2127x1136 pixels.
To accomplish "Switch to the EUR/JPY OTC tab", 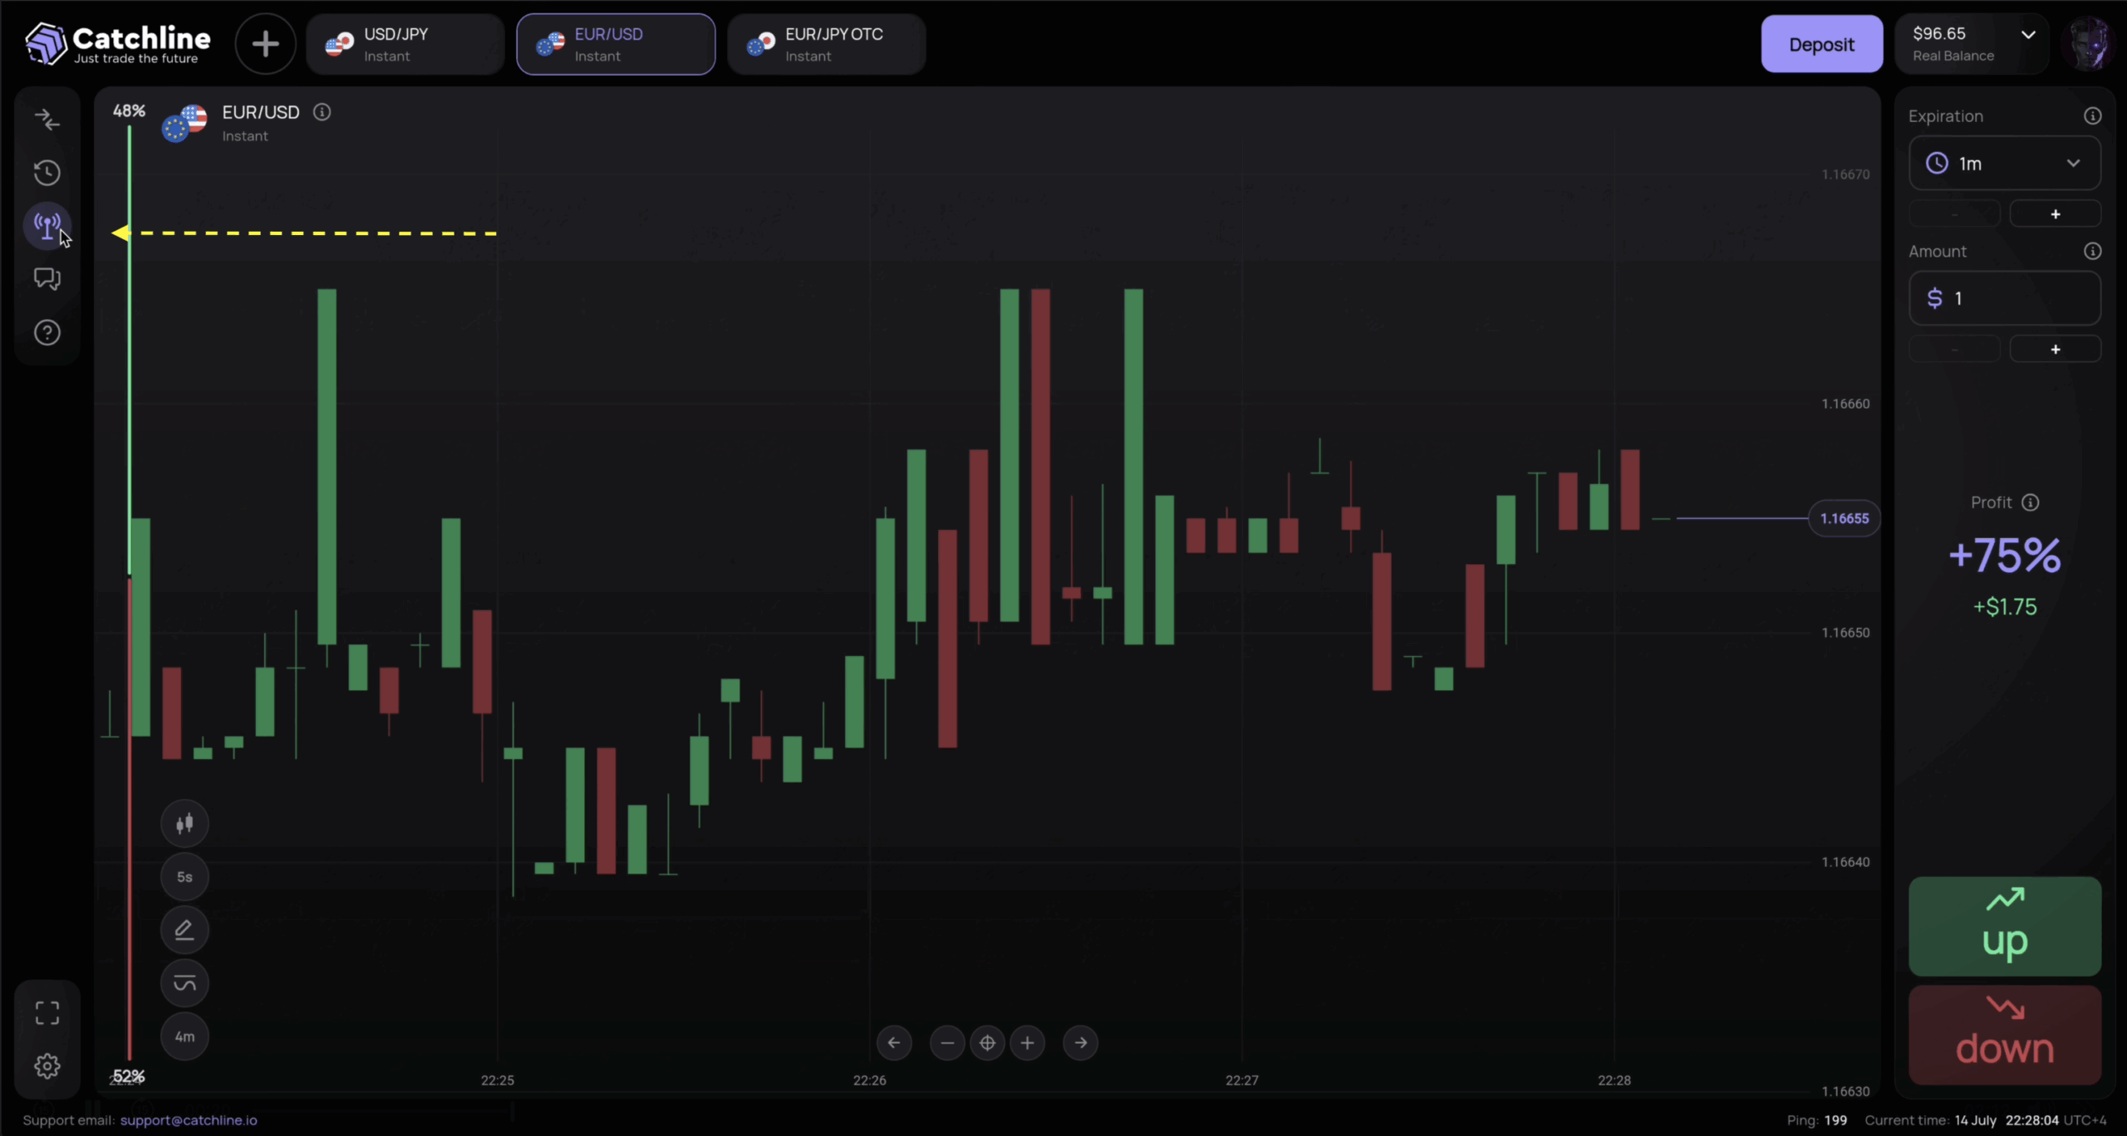I will [826, 43].
